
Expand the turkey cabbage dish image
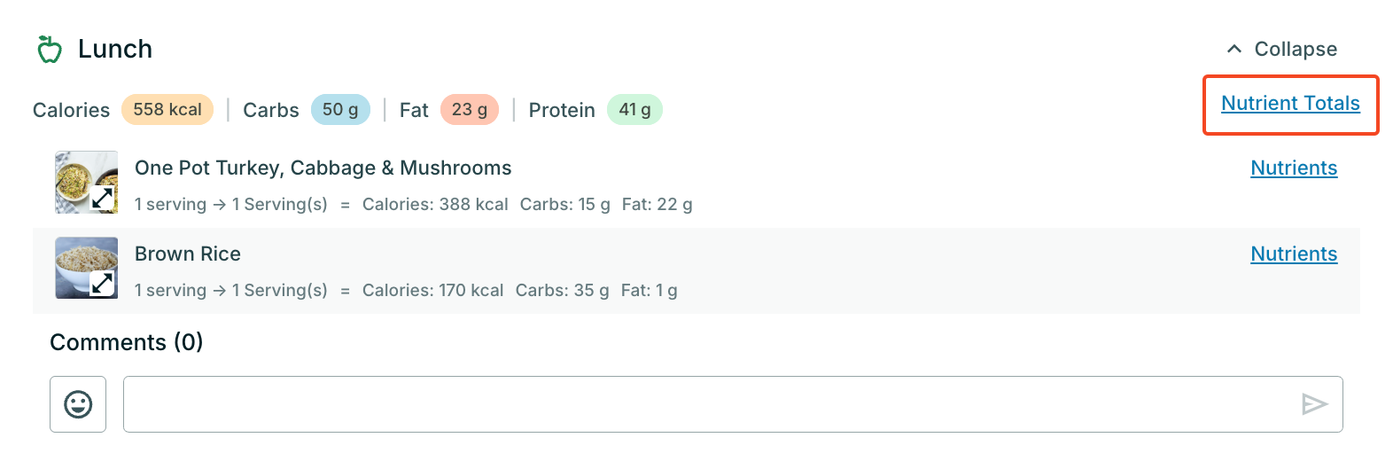104,199
